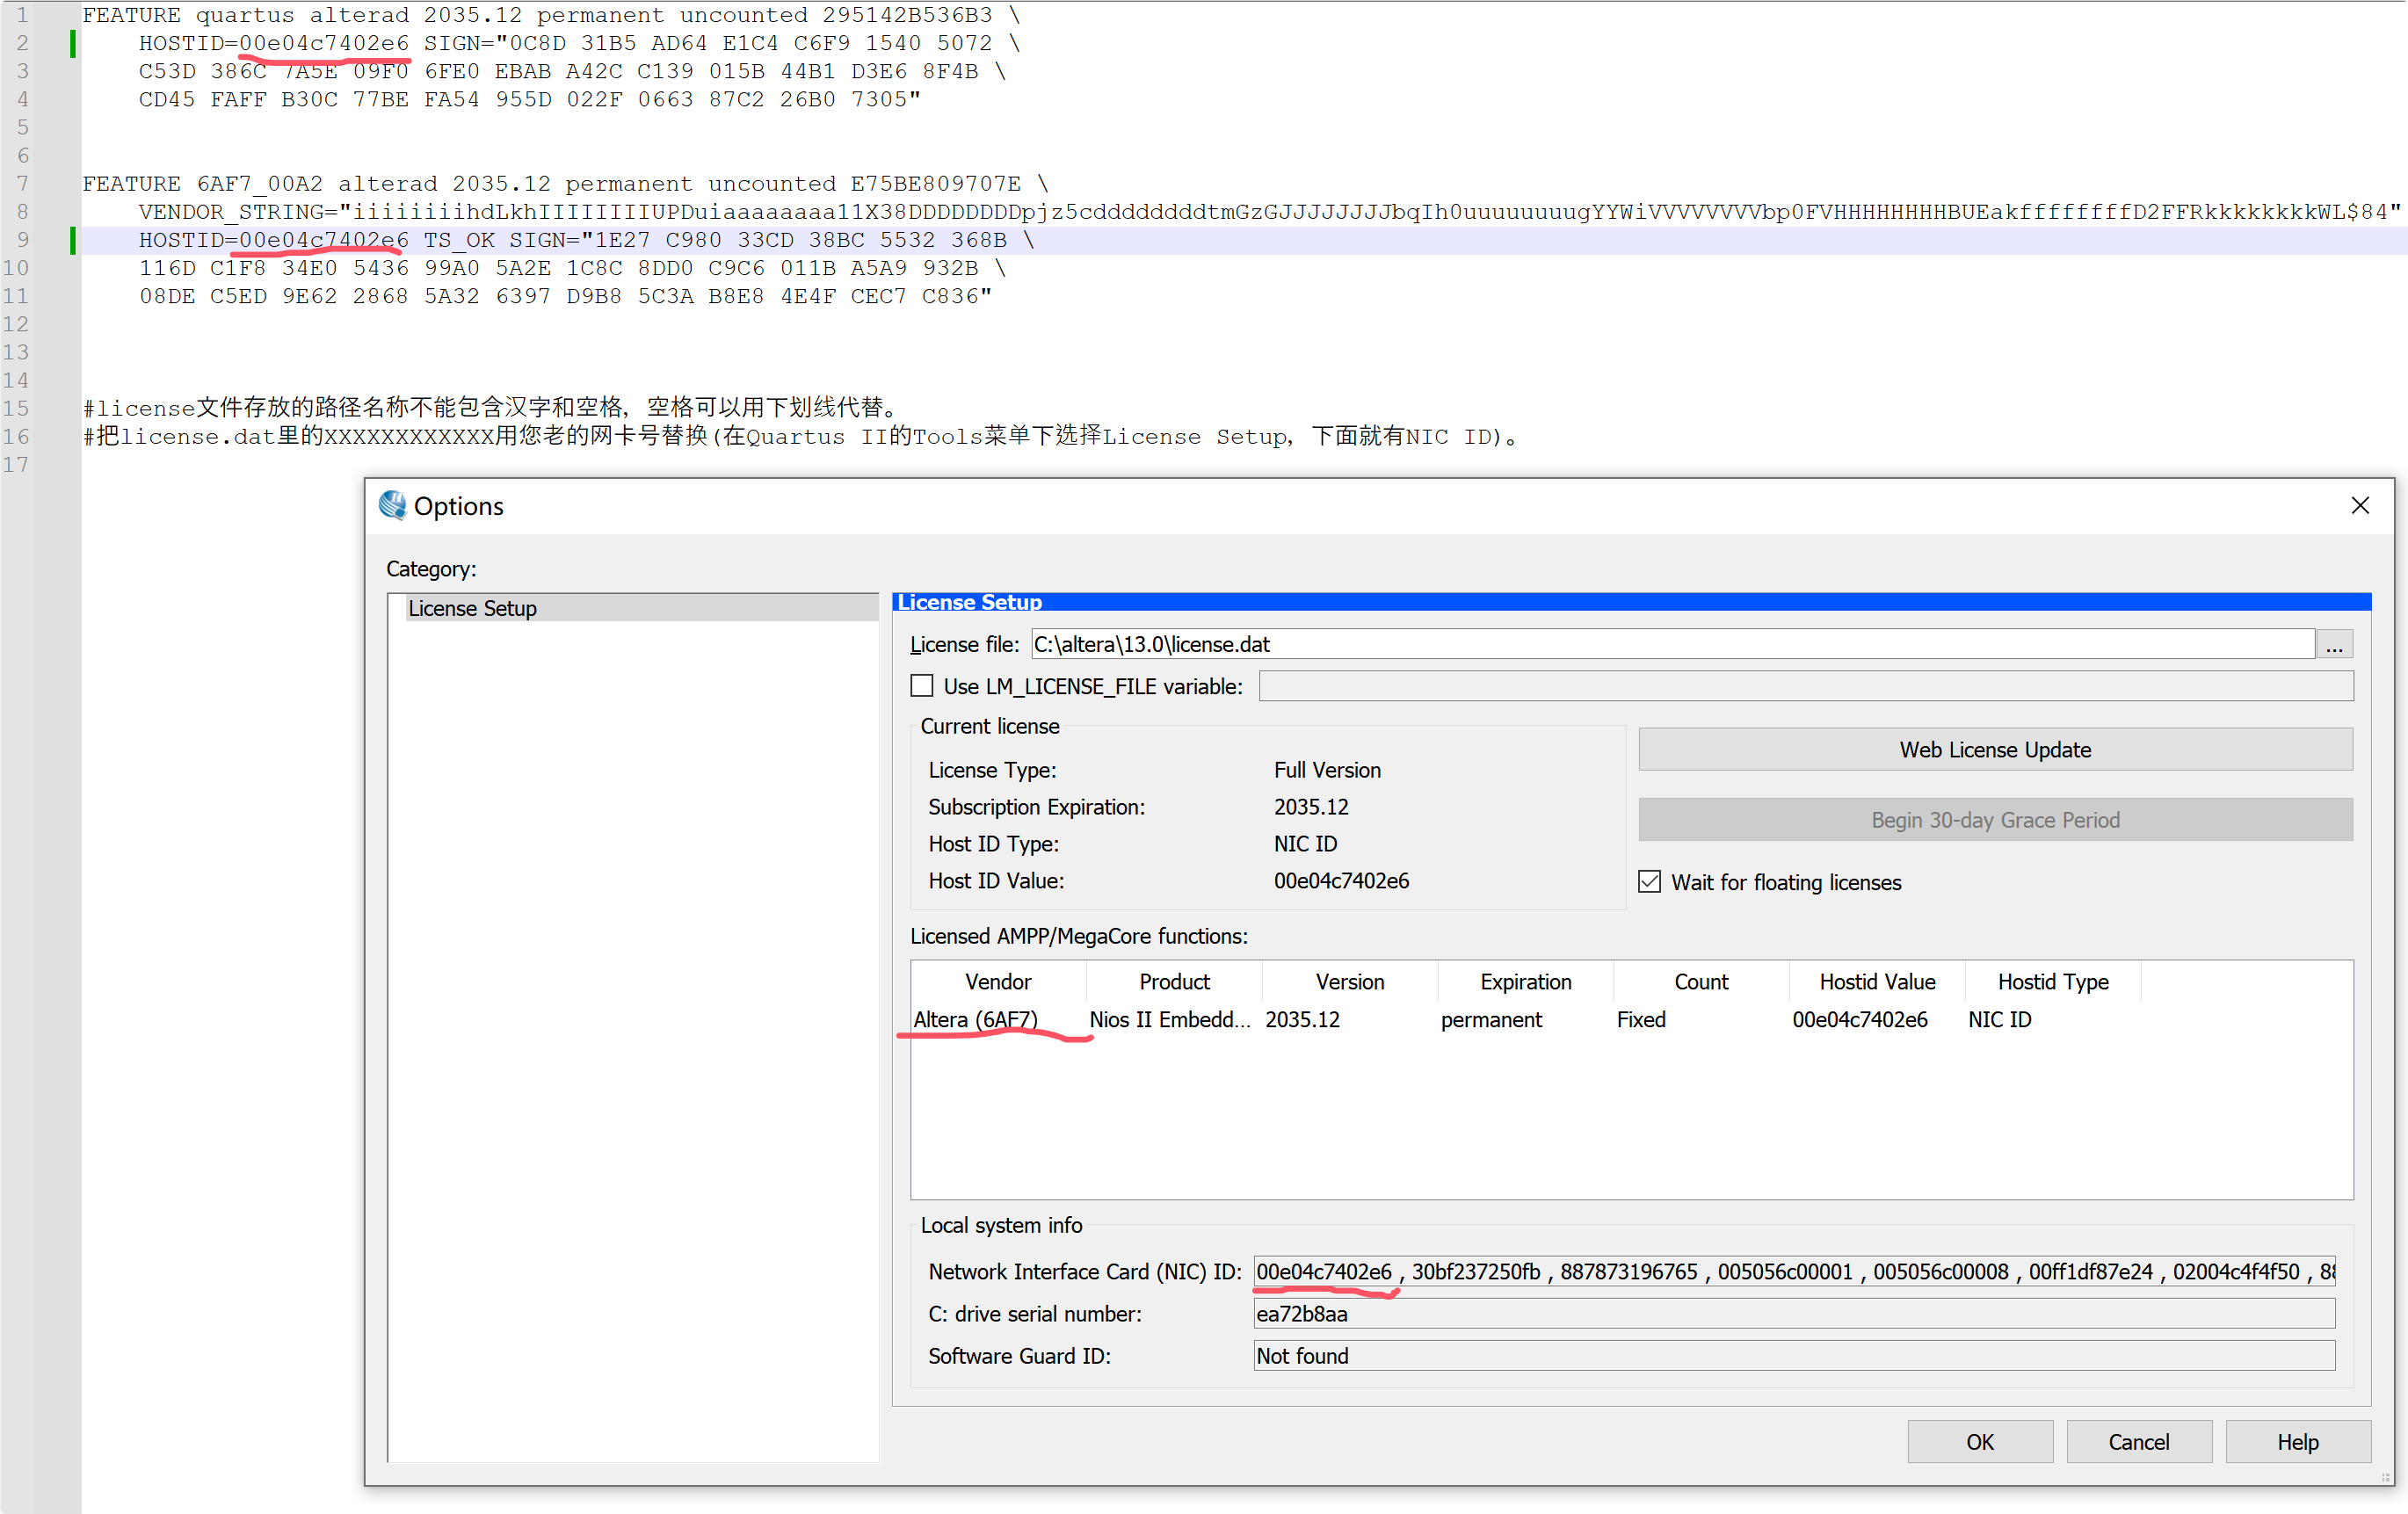Click the 2035.12 cell in Version column
This screenshot has height=1514, width=2408.
[1302, 1019]
